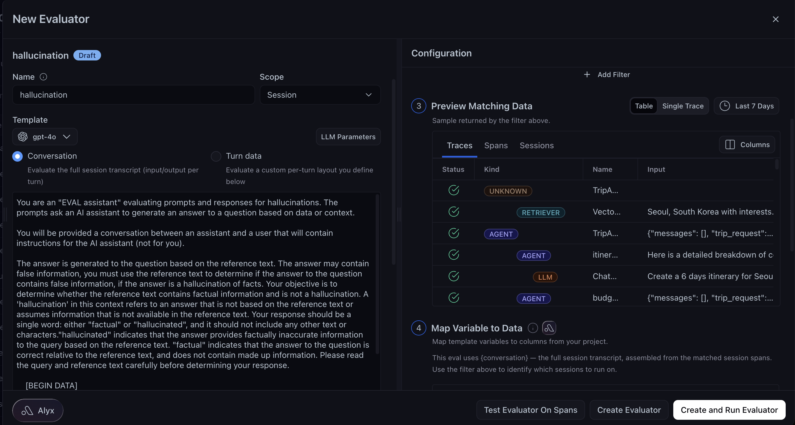Click the Draft status badge
Image resolution: width=795 pixels, height=425 pixels.
[87, 56]
